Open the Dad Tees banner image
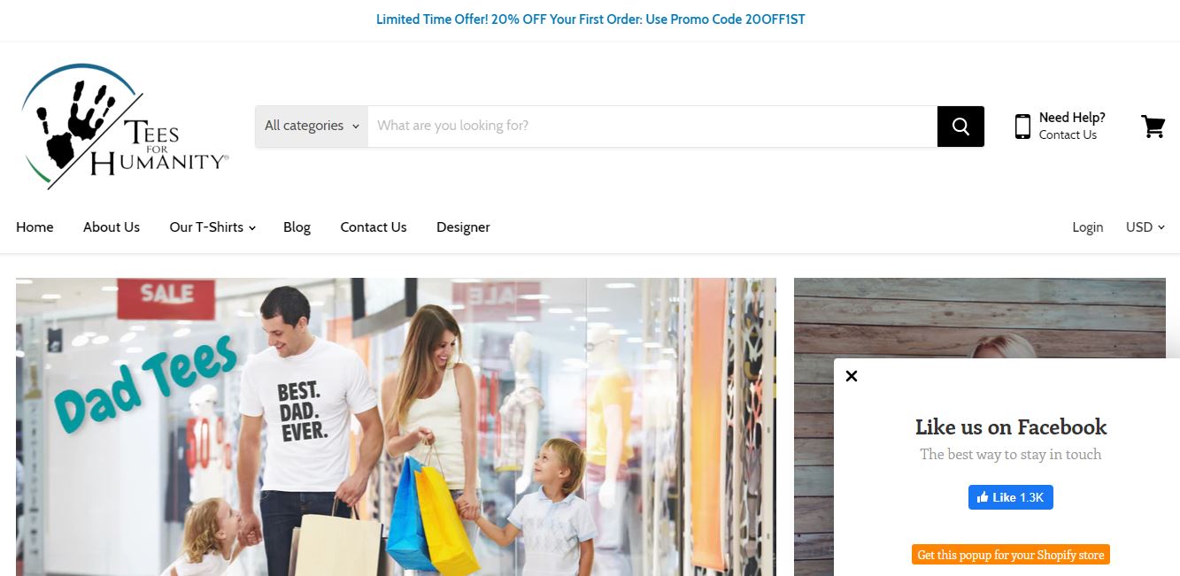 (396, 427)
